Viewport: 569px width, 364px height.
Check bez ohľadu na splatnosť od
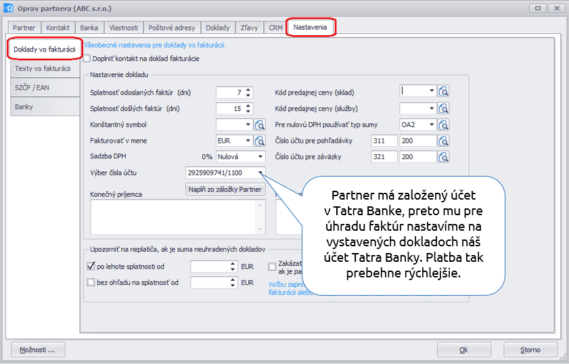[91, 283]
